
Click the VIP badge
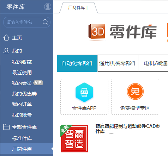(x=38, y=83)
